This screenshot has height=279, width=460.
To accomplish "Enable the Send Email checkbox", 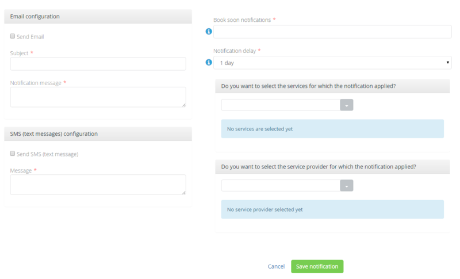I will (x=13, y=36).
